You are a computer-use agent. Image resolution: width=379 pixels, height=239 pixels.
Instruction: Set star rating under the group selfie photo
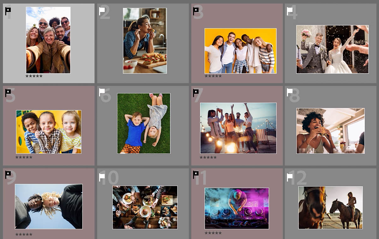pos(34,76)
